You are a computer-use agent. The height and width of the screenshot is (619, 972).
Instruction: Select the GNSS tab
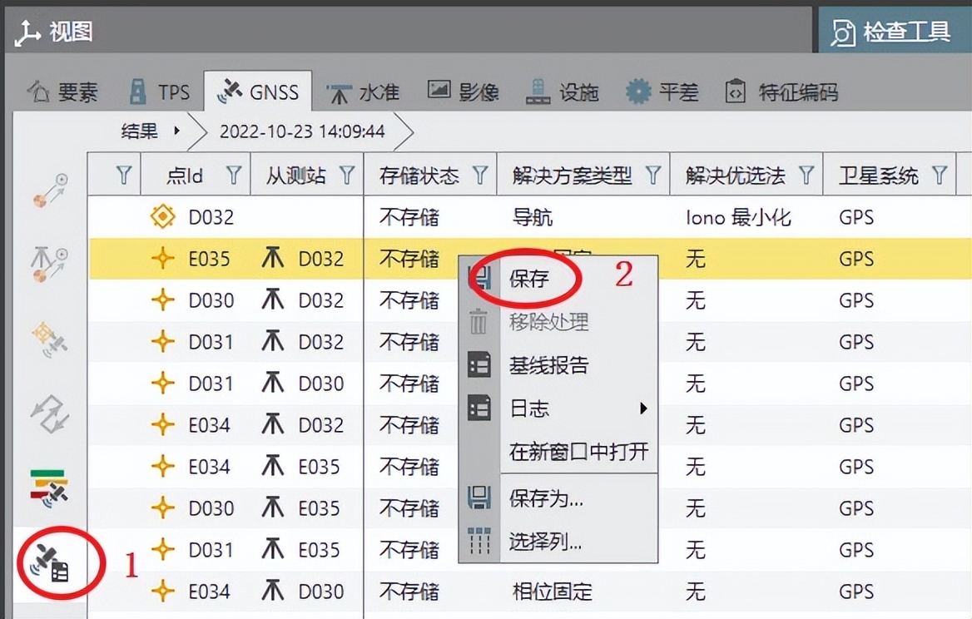258,92
